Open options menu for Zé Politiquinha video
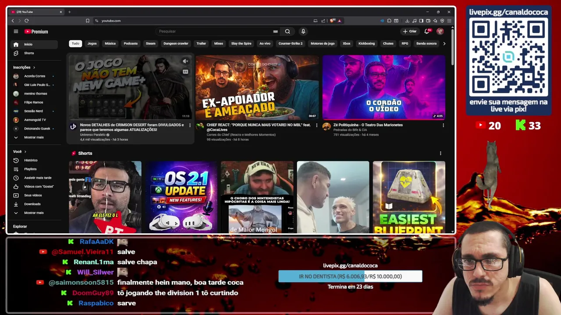 click(443, 125)
